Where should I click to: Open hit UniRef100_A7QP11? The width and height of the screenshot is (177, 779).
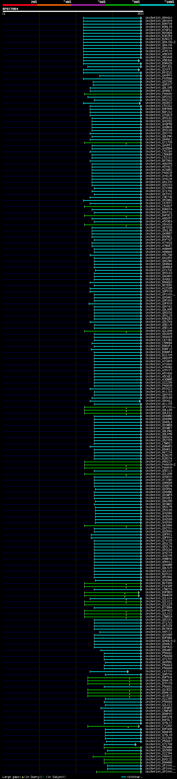[159, 30]
